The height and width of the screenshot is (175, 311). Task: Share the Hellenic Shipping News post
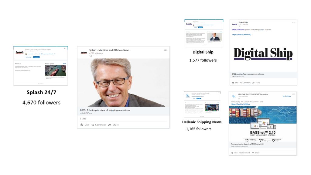click(256, 153)
